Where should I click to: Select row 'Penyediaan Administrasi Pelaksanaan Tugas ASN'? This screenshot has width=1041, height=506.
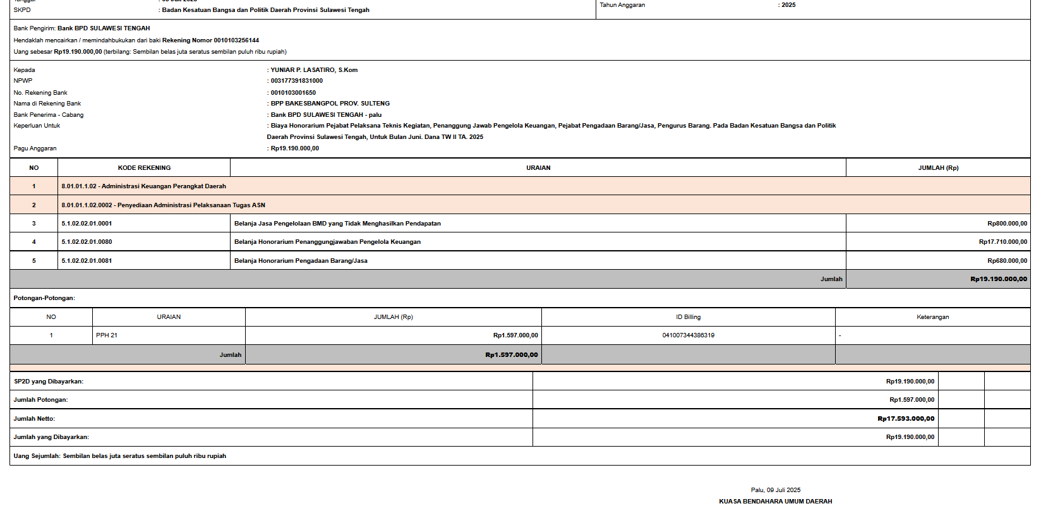coord(520,205)
